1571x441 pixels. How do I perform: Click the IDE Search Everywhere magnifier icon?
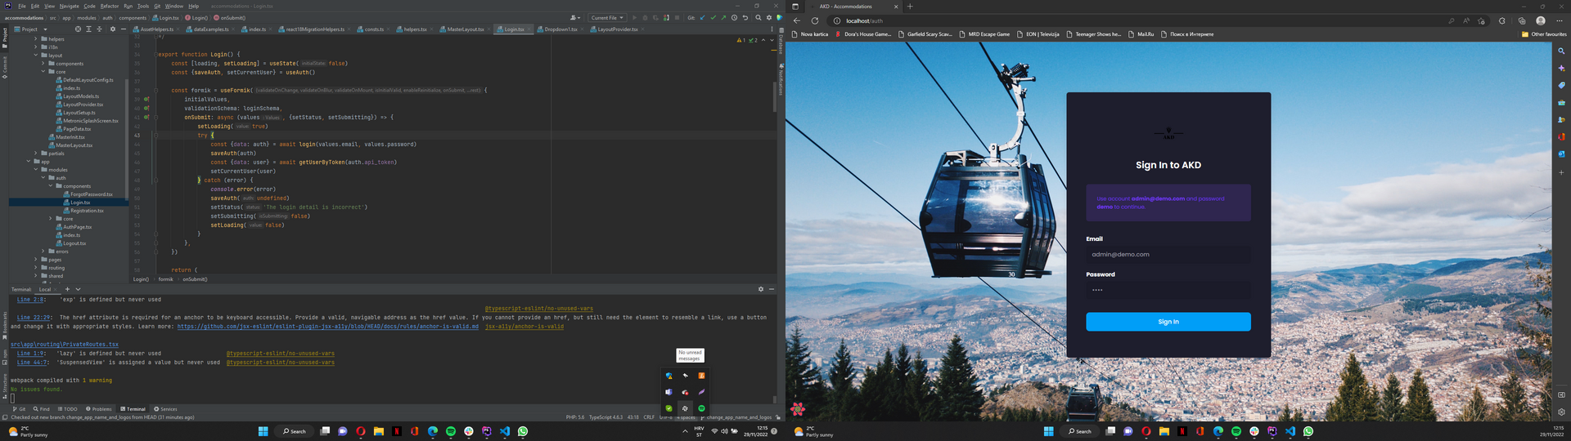point(758,18)
